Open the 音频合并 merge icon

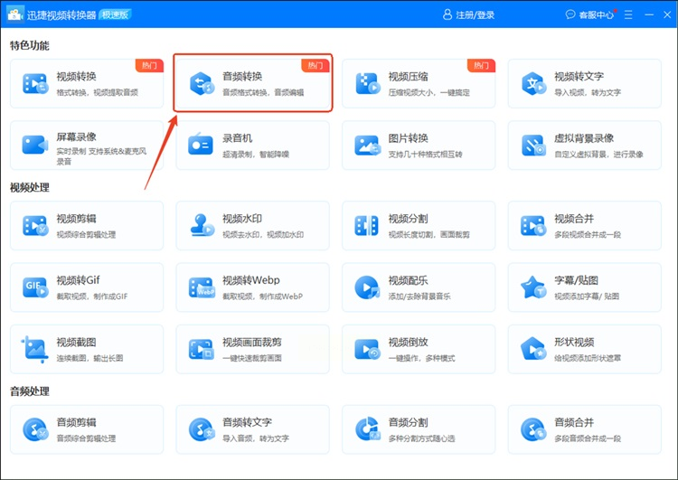(x=532, y=429)
